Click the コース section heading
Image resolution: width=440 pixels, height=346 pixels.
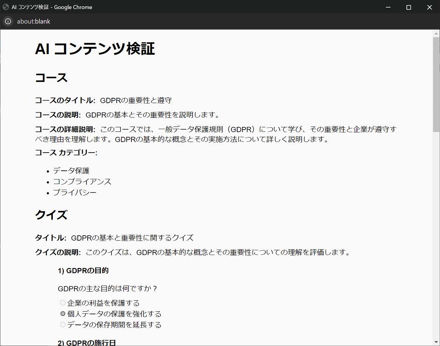pos(51,78)
